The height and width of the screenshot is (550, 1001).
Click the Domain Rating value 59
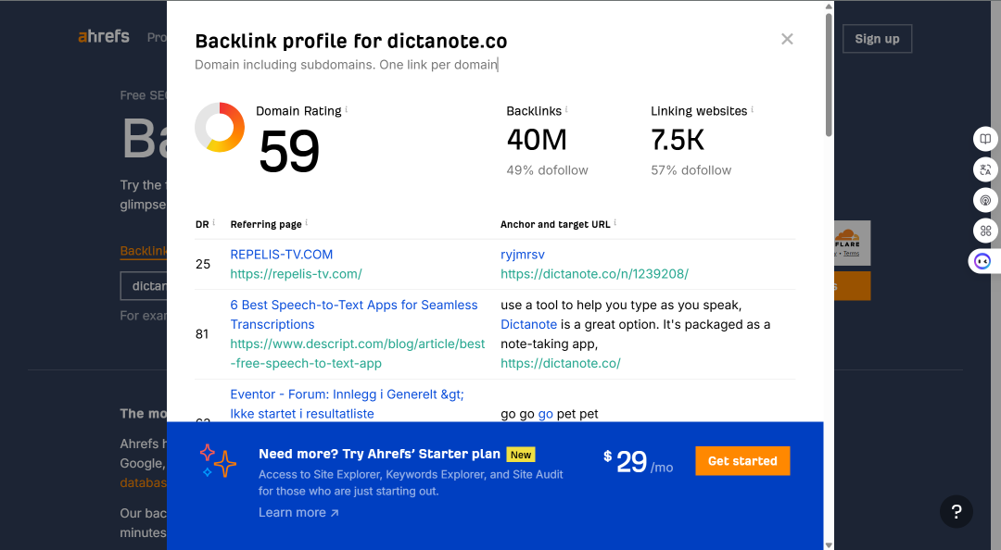(288, 151)
